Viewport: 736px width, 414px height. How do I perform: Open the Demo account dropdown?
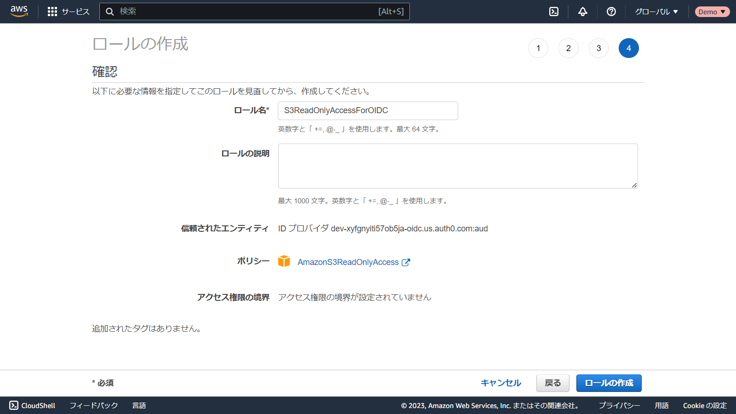[712, 11]
